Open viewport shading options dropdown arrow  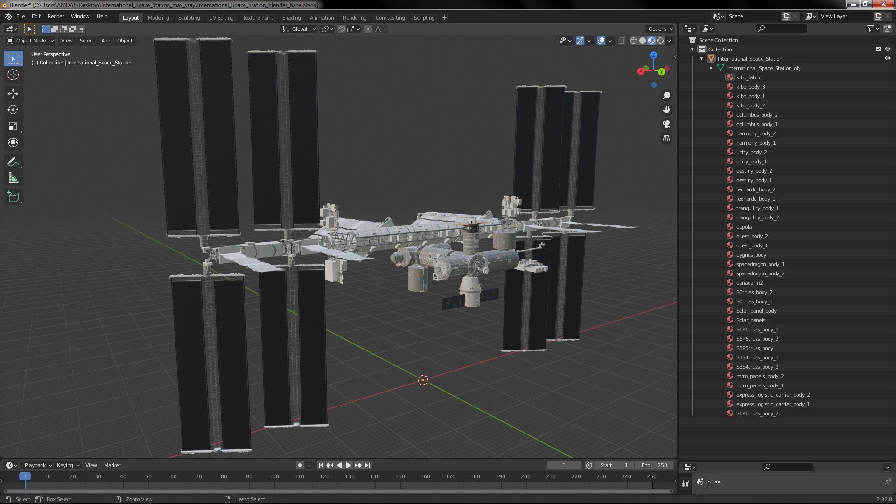coord(670,41)
